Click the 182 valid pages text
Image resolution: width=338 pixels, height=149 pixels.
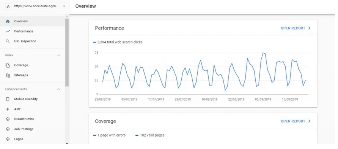tap(152, 135)
